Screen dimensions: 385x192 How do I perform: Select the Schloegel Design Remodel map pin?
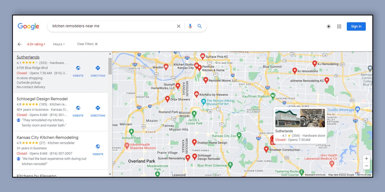pyautogui.click(x=194, y=157)
